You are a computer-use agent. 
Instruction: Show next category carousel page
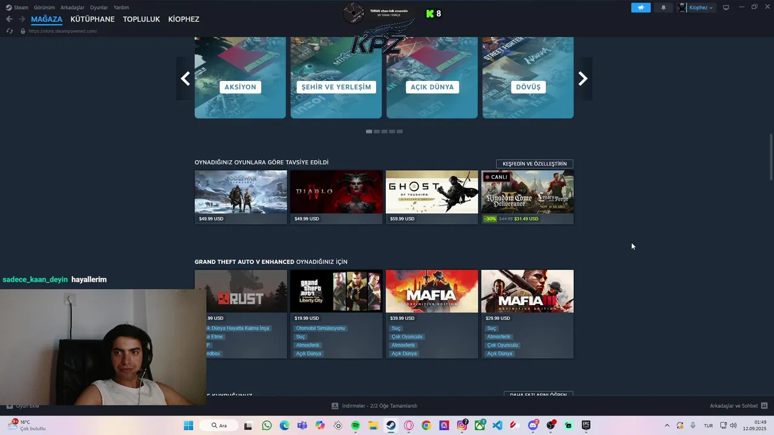[583, 79]
